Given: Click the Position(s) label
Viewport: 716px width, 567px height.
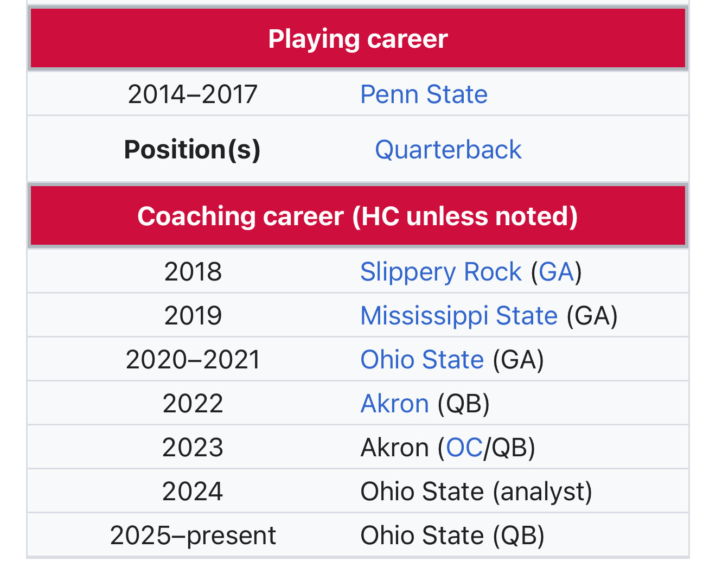Looking at the screenshot, I should (x=193, y=150).
